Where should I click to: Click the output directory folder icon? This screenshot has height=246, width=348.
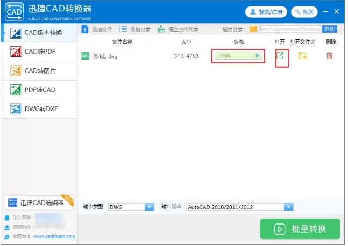(x=253, y=29)
